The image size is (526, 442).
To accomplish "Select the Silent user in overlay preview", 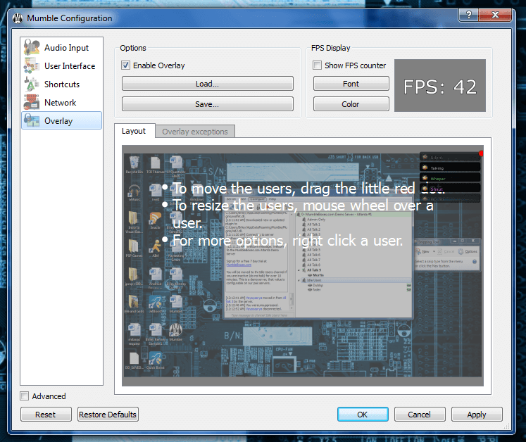I will point(450,157).
